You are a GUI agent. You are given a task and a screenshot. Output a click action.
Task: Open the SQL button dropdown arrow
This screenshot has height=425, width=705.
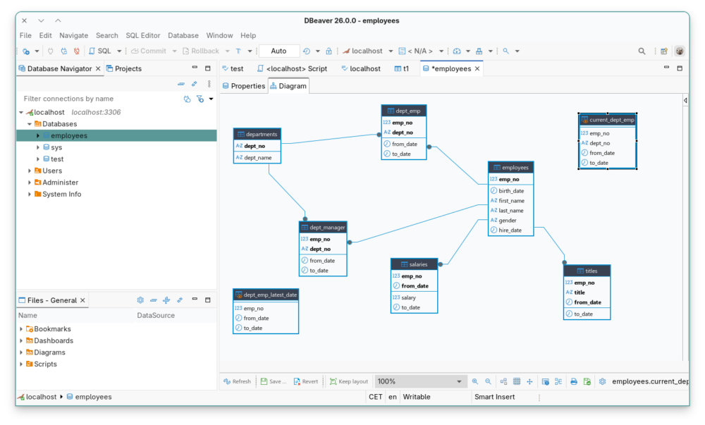[x=119, y=51]
